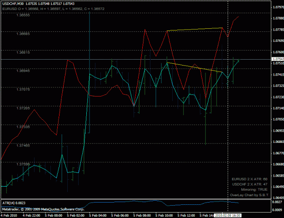
Task: Click the 5 Feb 02:00 time label
Action: pos(76,215)
